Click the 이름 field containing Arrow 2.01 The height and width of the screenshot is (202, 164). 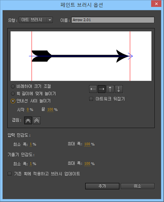pyautogui.click(x=113, y=20)
